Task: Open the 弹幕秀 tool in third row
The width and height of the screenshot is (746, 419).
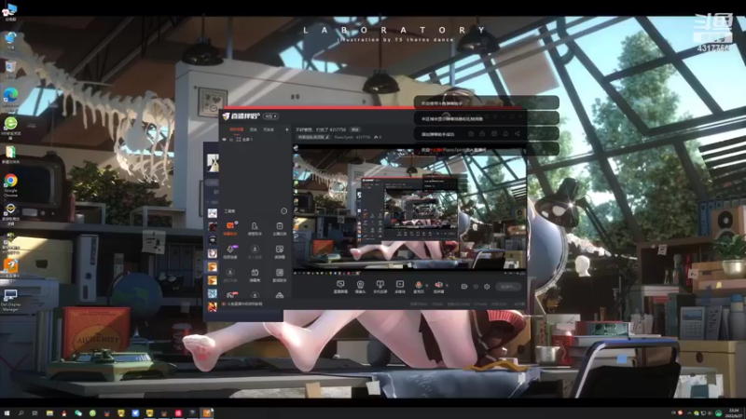Action: pyautogui.click(x=255, y=275)
